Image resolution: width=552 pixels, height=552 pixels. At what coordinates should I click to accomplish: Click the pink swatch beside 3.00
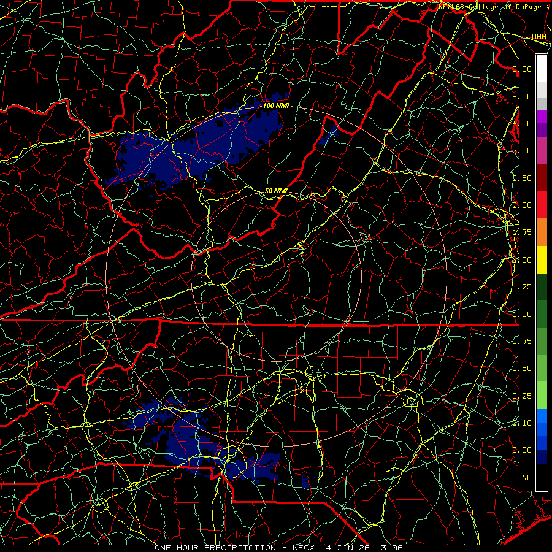(542, 151)
